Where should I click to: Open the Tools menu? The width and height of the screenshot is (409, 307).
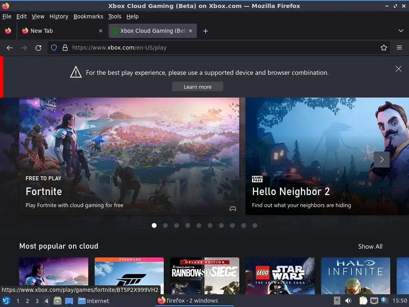(x=115, y=16)
